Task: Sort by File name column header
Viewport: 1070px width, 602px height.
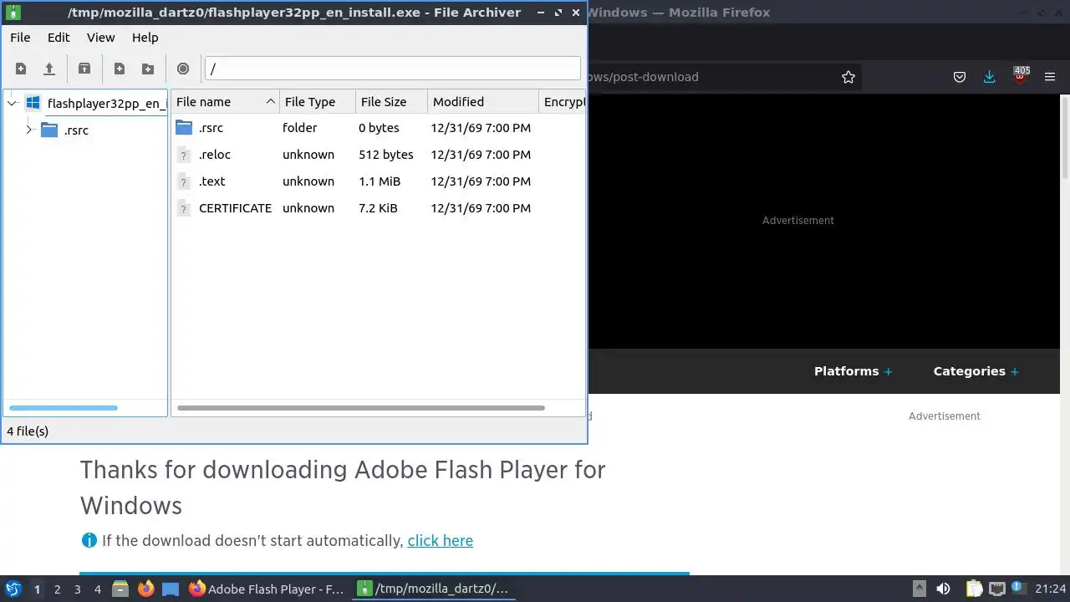Action: point(226,102)
